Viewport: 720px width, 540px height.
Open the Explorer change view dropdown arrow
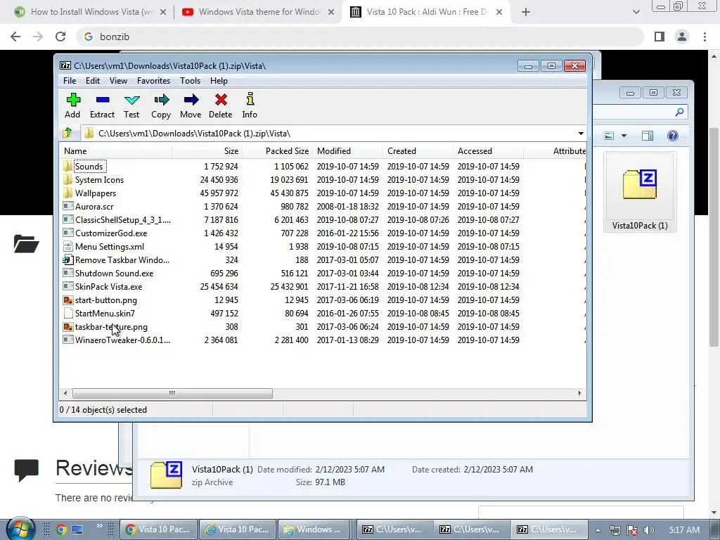(624, 136)
